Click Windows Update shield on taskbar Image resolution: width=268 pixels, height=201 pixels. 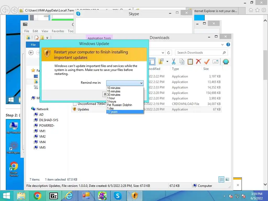(135, 196)
